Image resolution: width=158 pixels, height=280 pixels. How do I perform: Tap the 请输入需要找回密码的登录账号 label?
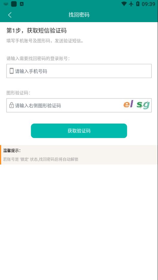38,58
